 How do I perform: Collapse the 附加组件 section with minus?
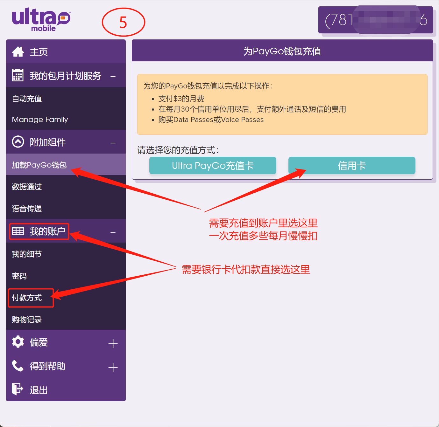click(113, 143)
